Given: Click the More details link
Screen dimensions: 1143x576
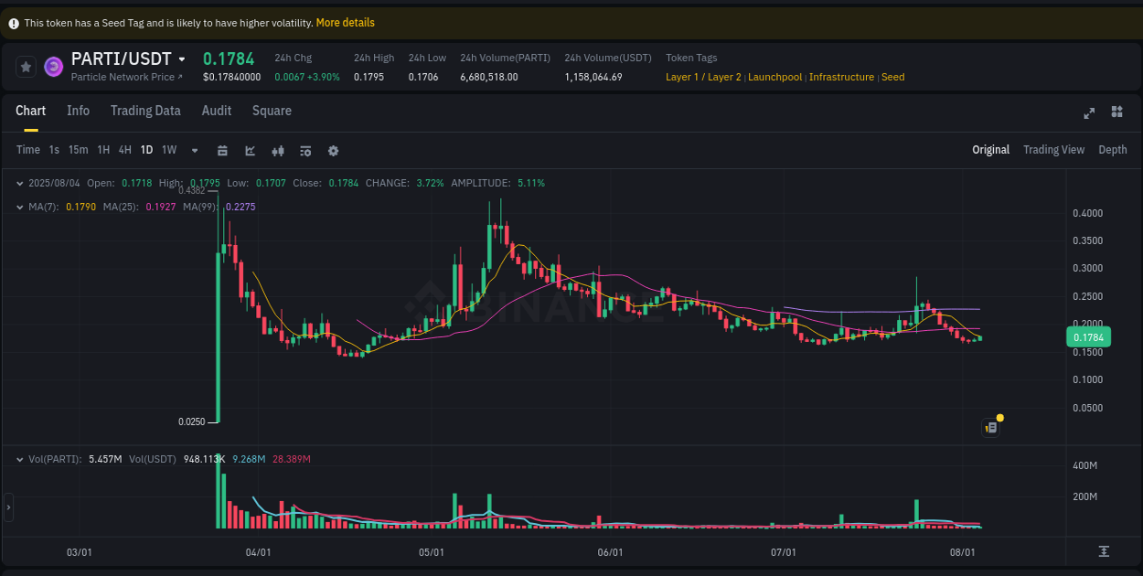Looking at the screenshot, I should [345, 22].
